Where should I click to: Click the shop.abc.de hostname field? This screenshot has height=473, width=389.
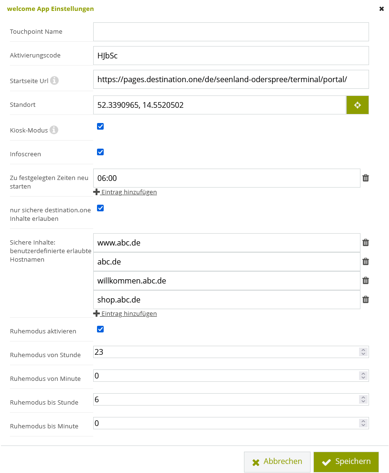tap(227, 300)
